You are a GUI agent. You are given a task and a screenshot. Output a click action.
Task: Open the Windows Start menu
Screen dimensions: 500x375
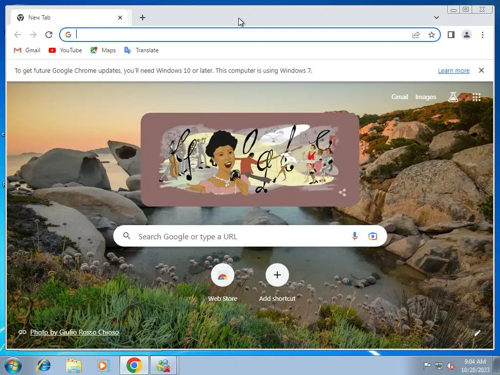pyautogui.click(x=13, y=365)
